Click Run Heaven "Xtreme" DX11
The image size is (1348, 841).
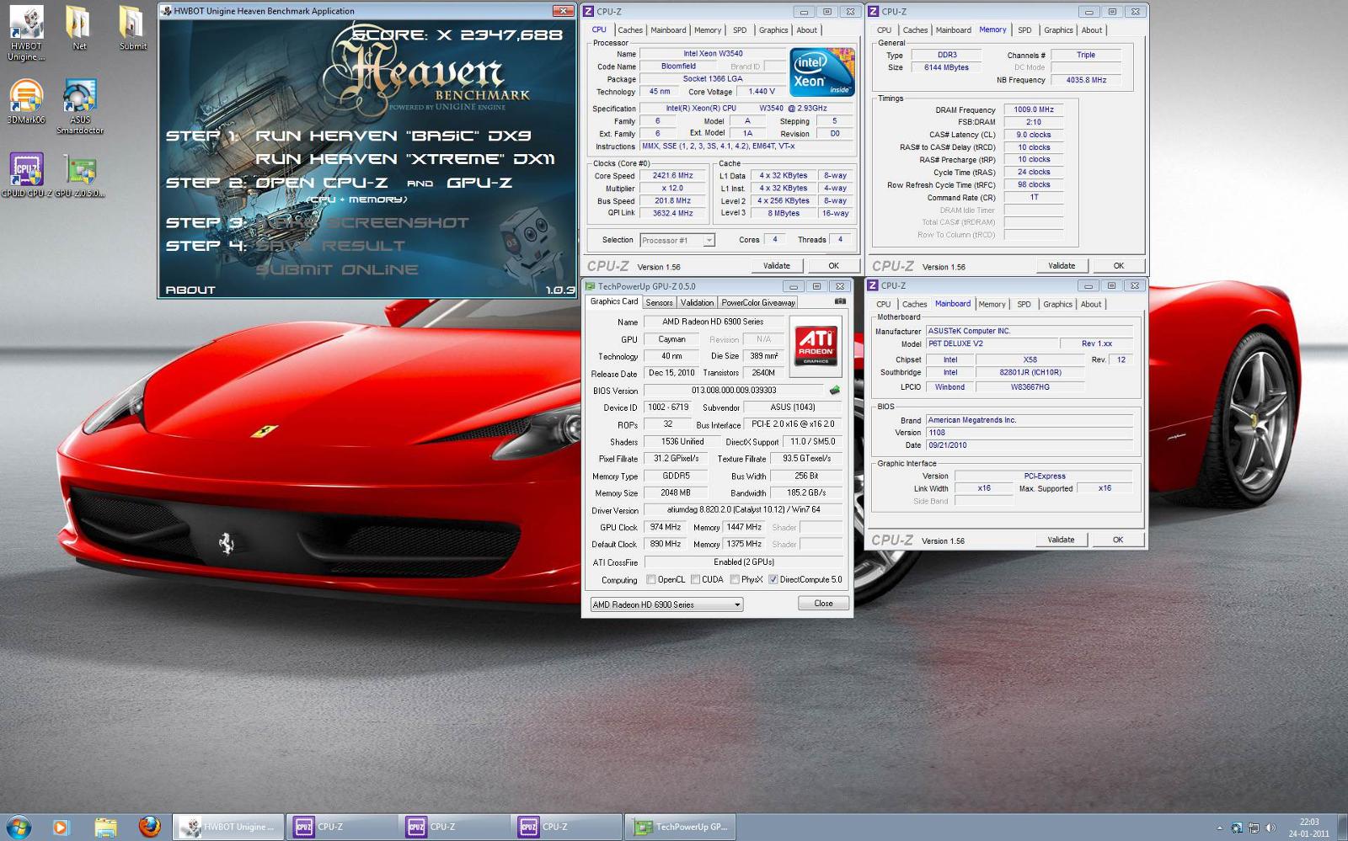[x=404, y=159]
